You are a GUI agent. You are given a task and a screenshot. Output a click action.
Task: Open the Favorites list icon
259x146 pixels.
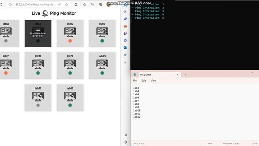(85, 4)
